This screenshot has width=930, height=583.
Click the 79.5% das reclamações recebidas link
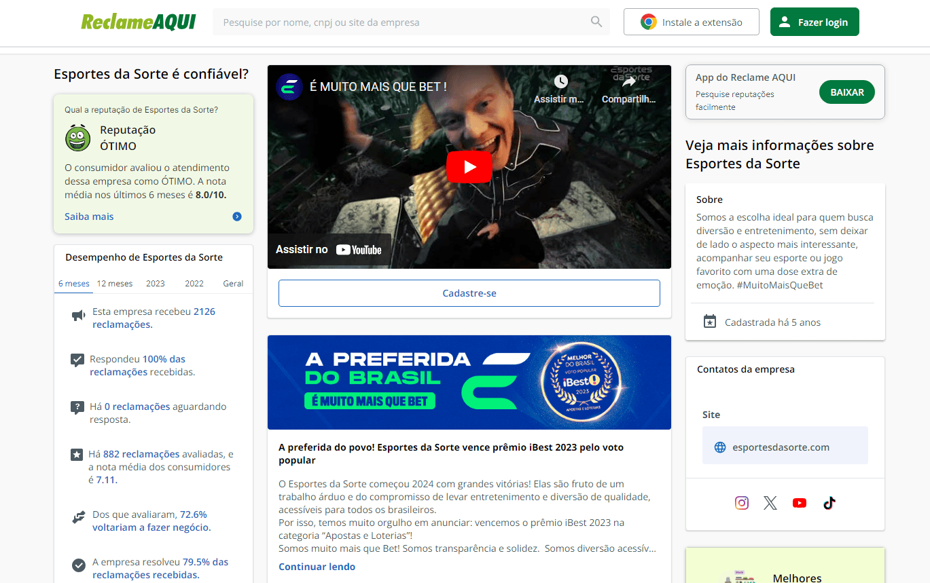pyautogui.click(x=160, y=568)
